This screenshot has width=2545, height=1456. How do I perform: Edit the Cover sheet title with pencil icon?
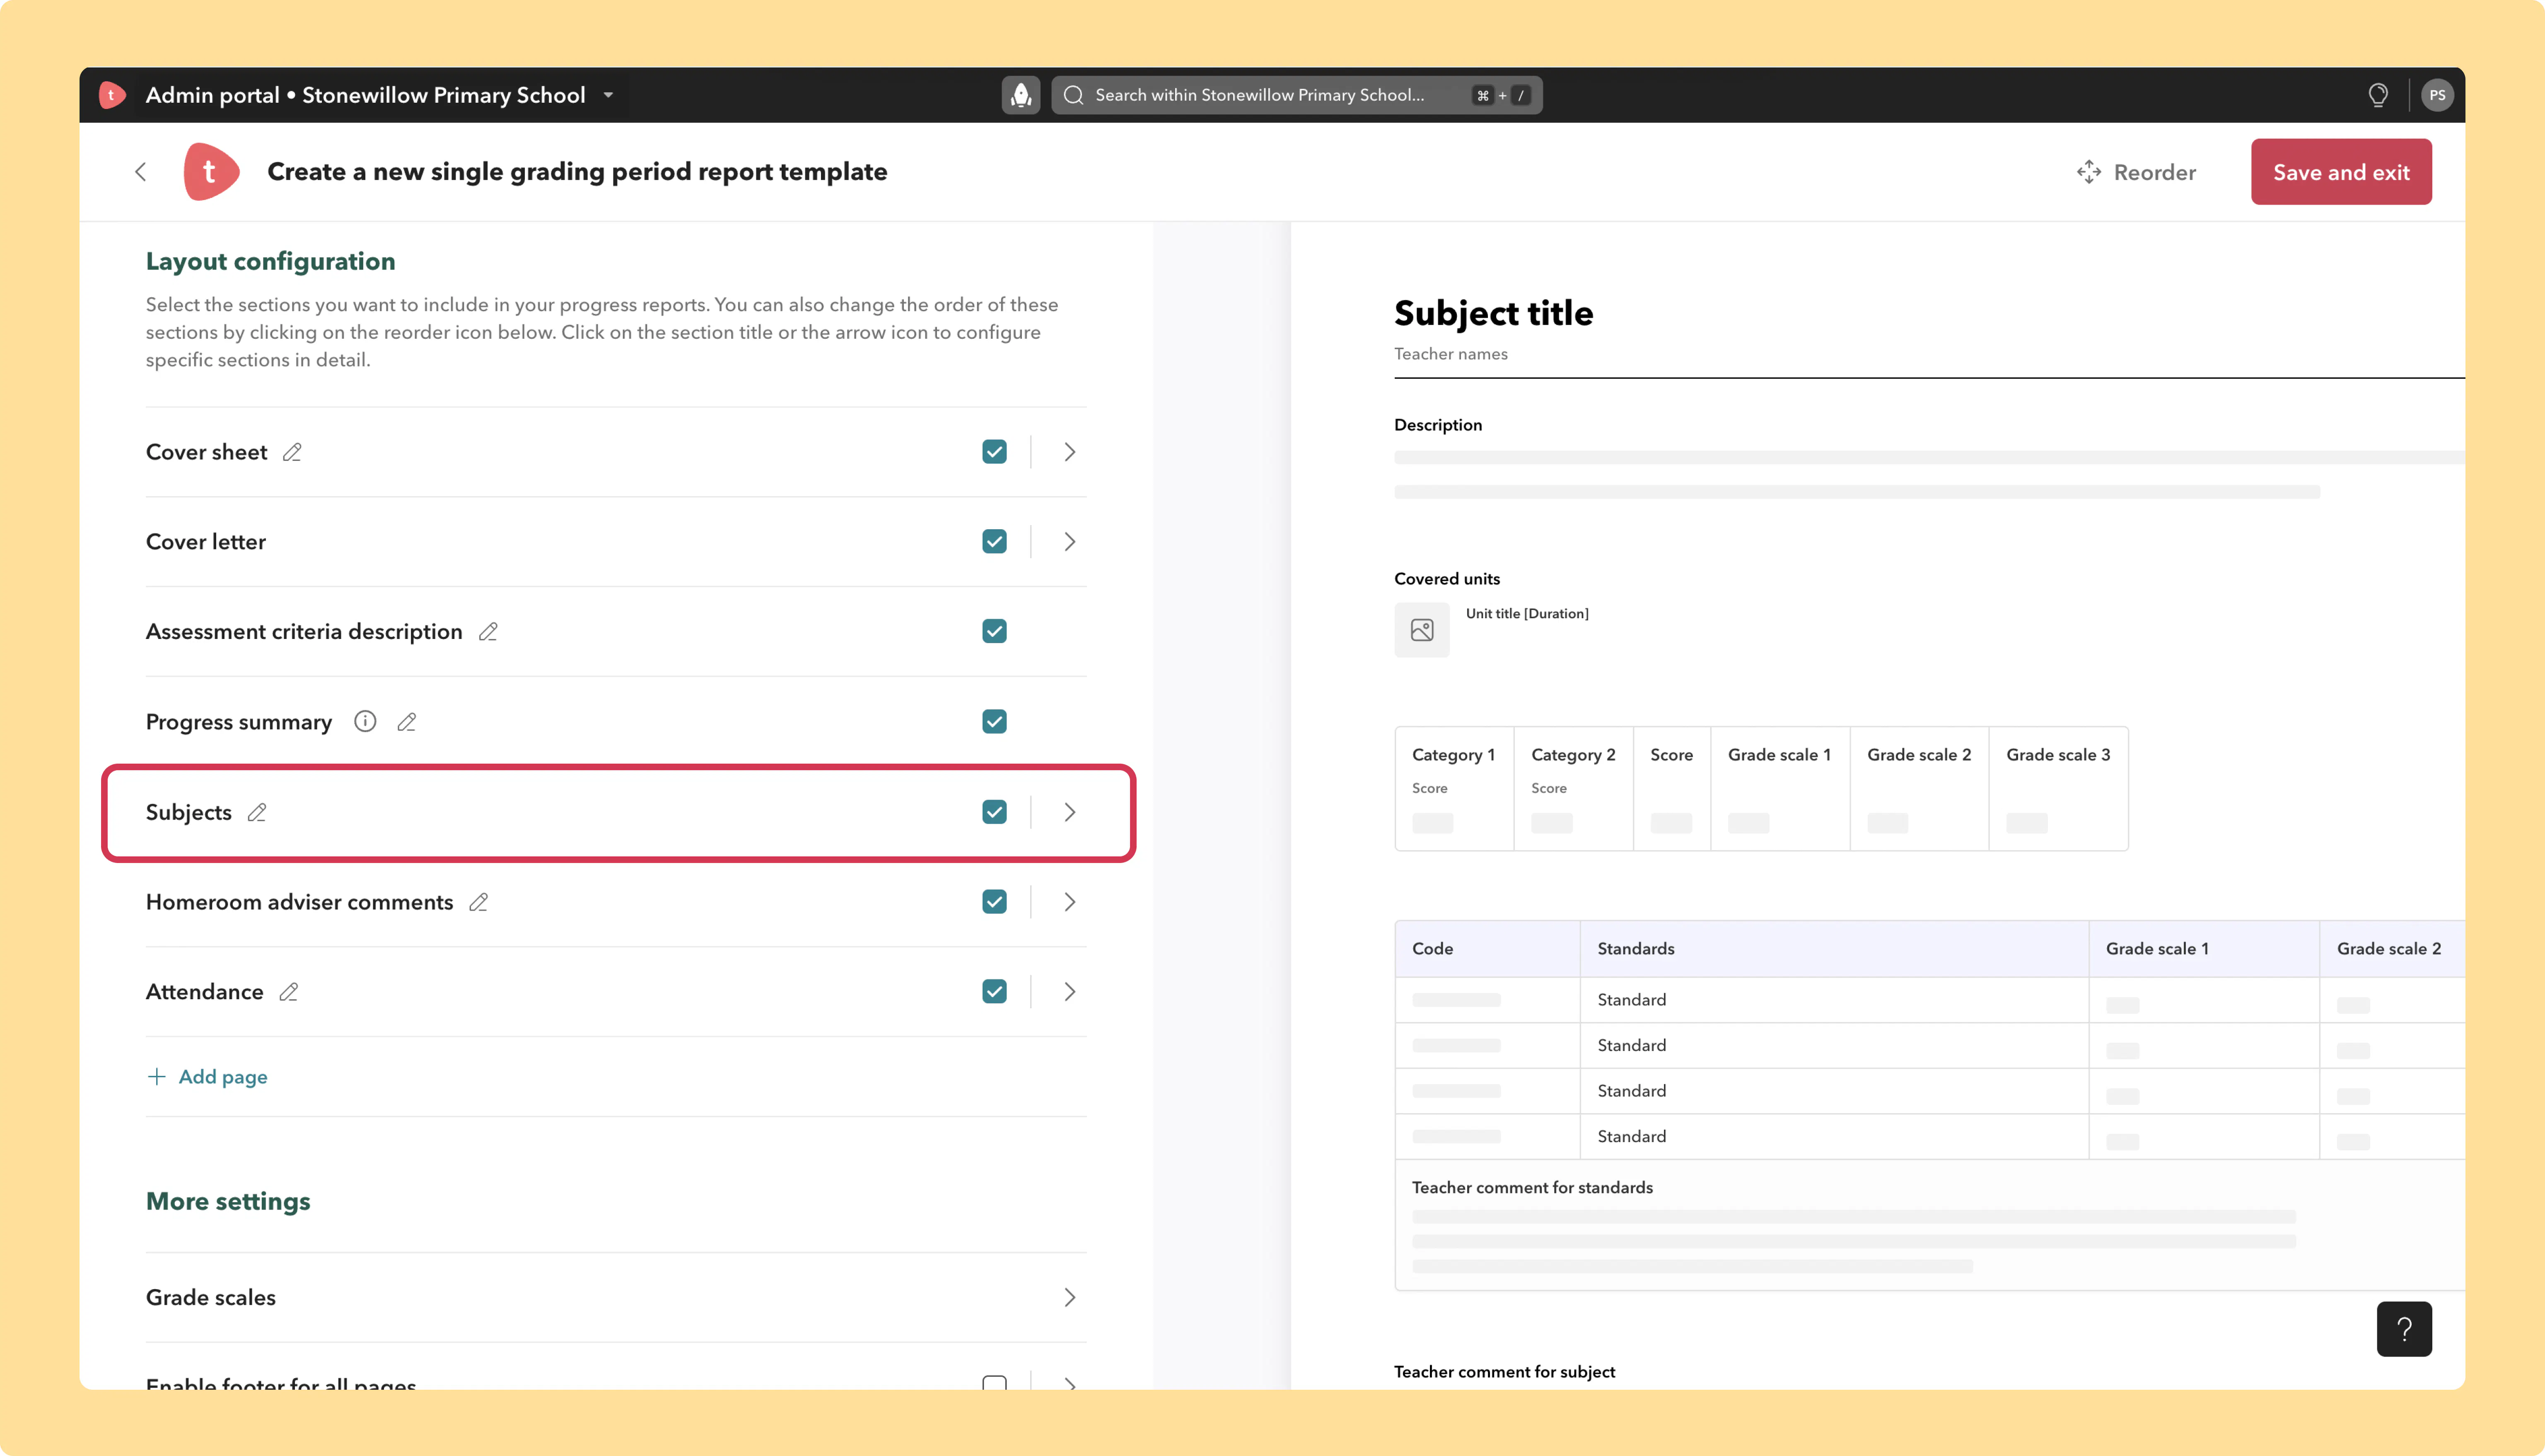292,452
